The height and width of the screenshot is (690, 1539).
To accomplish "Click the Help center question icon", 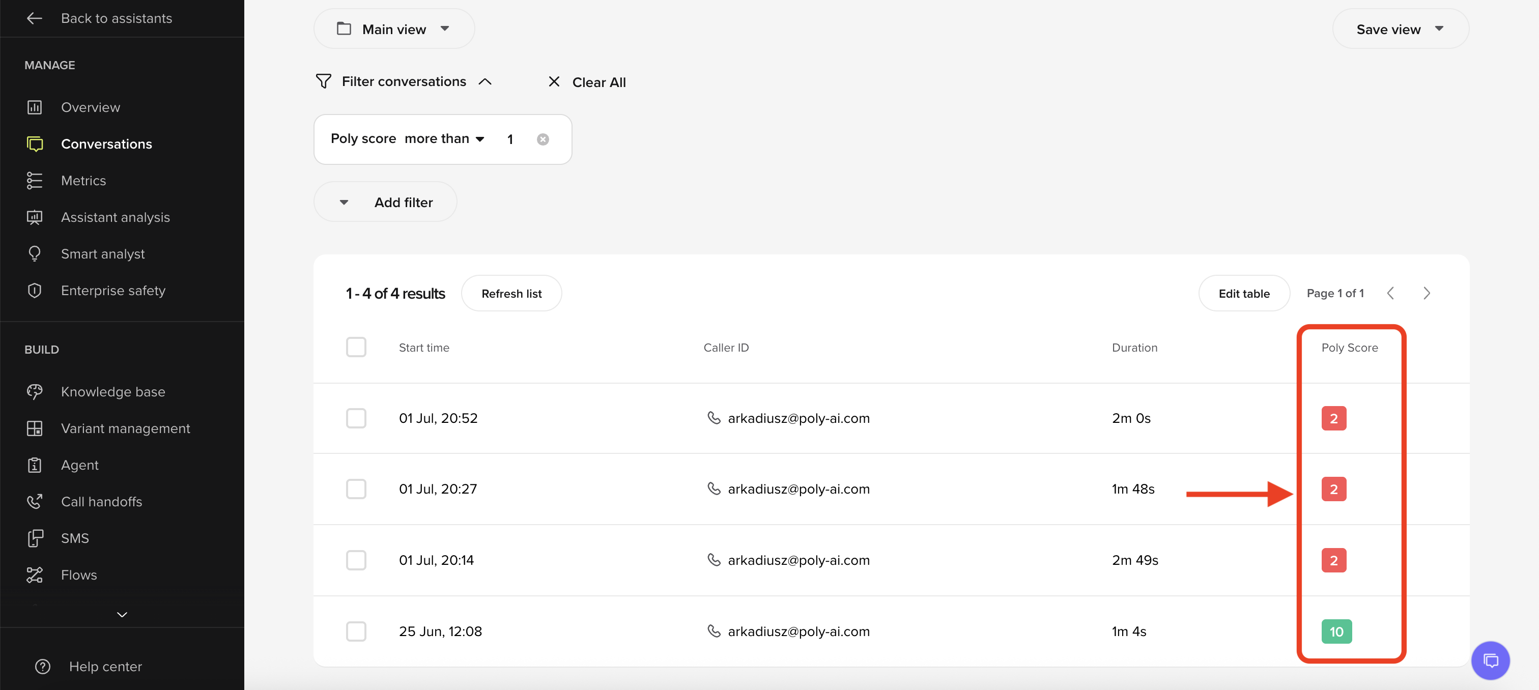I will [x=42, y=667].
